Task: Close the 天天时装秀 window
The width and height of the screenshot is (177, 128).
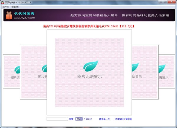Action: coord(172,2)
